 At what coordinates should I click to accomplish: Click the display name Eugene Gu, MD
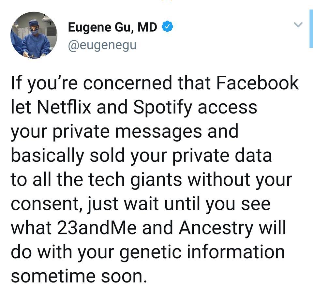[x=112, y=28]
